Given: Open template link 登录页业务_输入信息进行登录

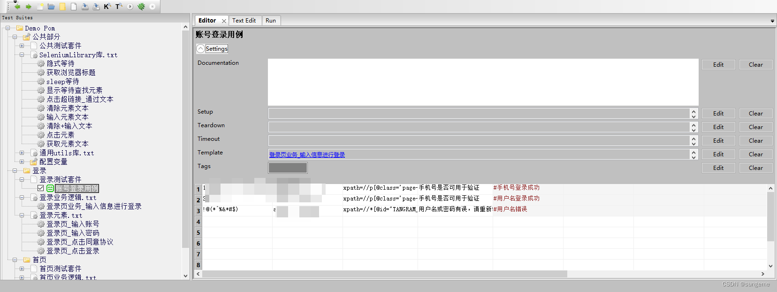Looking at the screenshot, I should [x=307, y=154].
